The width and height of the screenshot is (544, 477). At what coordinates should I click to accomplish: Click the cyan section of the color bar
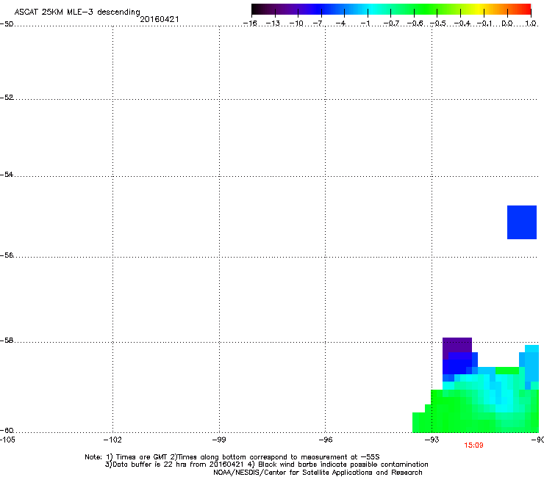tap(373, 9)
